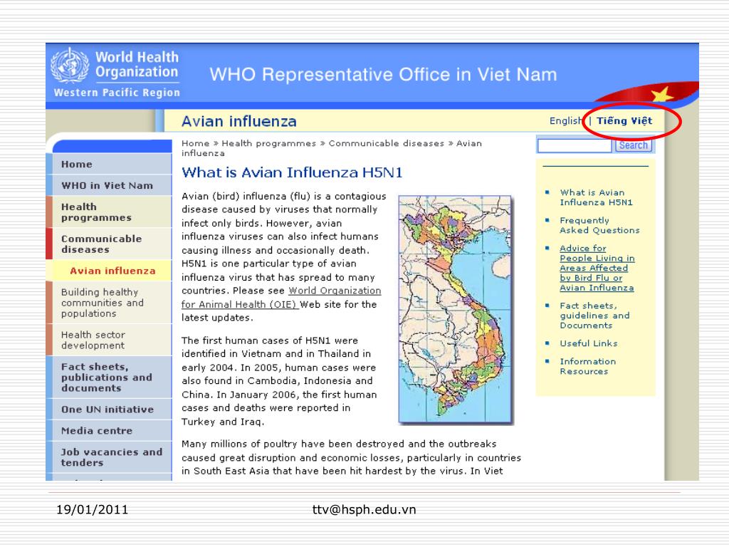This screenshot has height=547, width=729.
Task: Open Fact sheets, guidelines and Documents link
Action: 594,316
